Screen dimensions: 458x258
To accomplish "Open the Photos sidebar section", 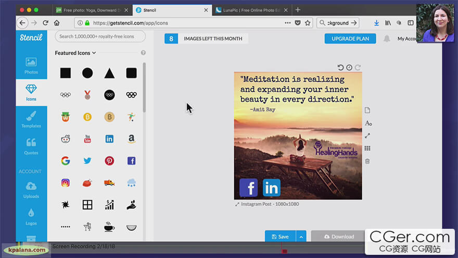I will pos(31,66).
